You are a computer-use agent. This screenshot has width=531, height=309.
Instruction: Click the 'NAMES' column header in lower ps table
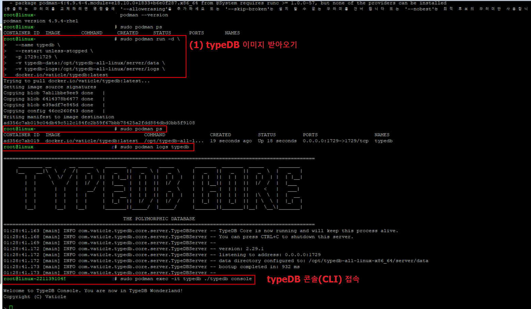[382, 135]
